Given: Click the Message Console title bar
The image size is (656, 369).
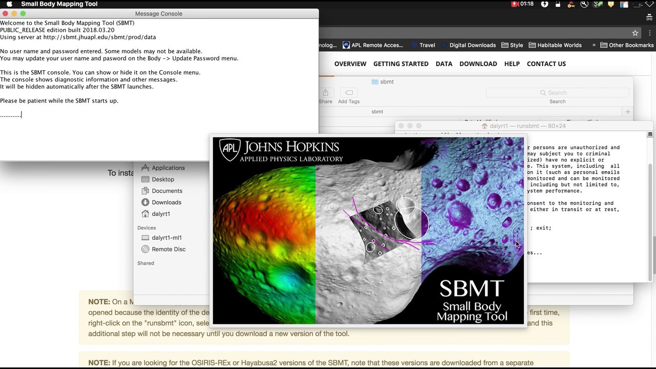Looking at the screenshot, I should coord(159,14).
